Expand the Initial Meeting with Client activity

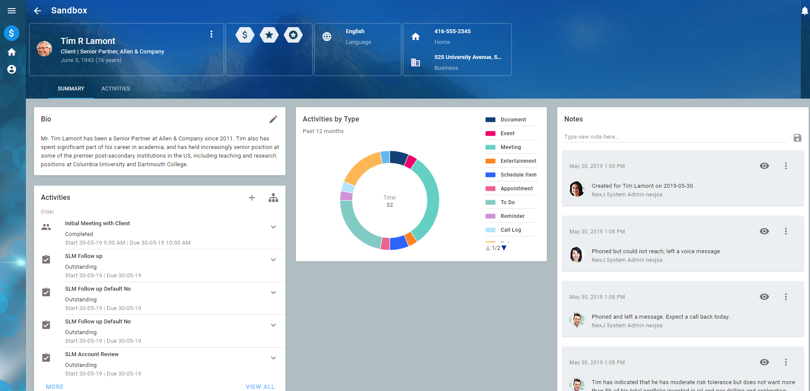coord(273,227)
